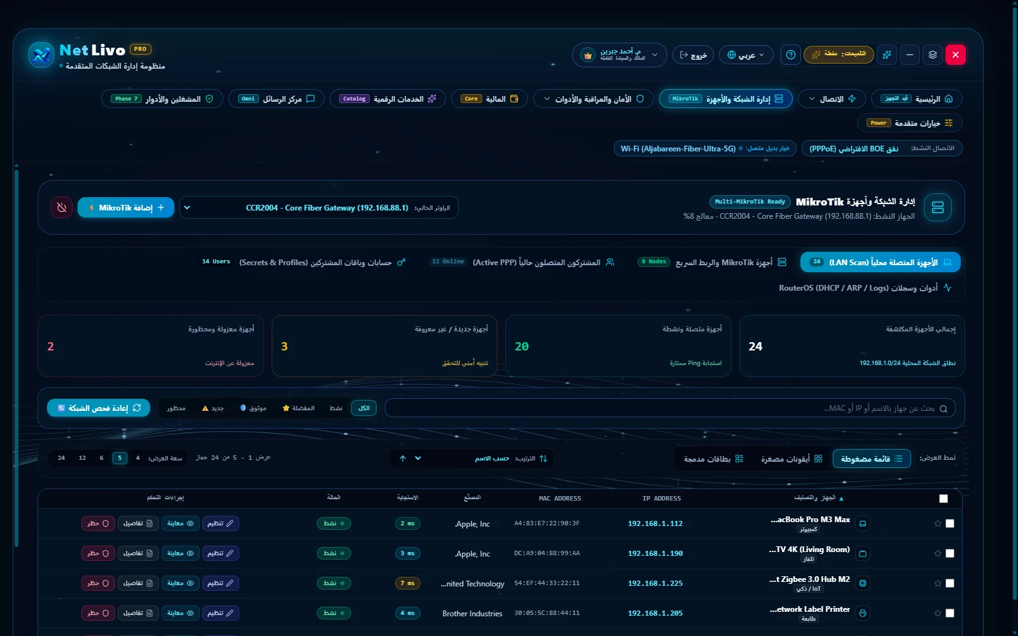The height and width of the screenshot is (636, 1018).
Task: Click the IP address 192.168.1.225
Action: 655,583
